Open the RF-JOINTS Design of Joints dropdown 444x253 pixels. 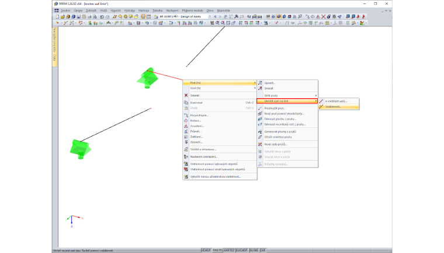point(210,17)
